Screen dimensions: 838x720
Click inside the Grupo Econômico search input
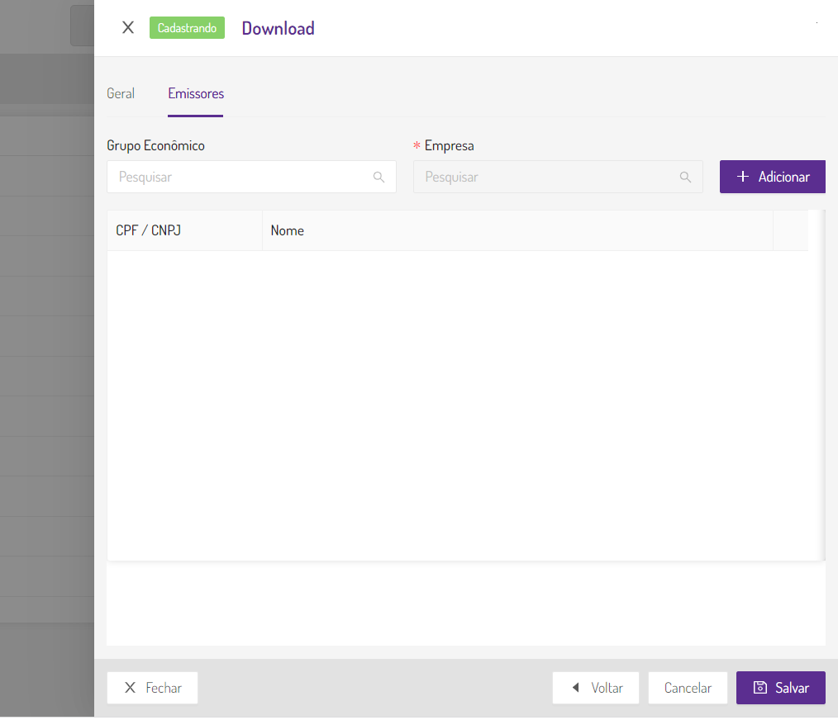240,177
